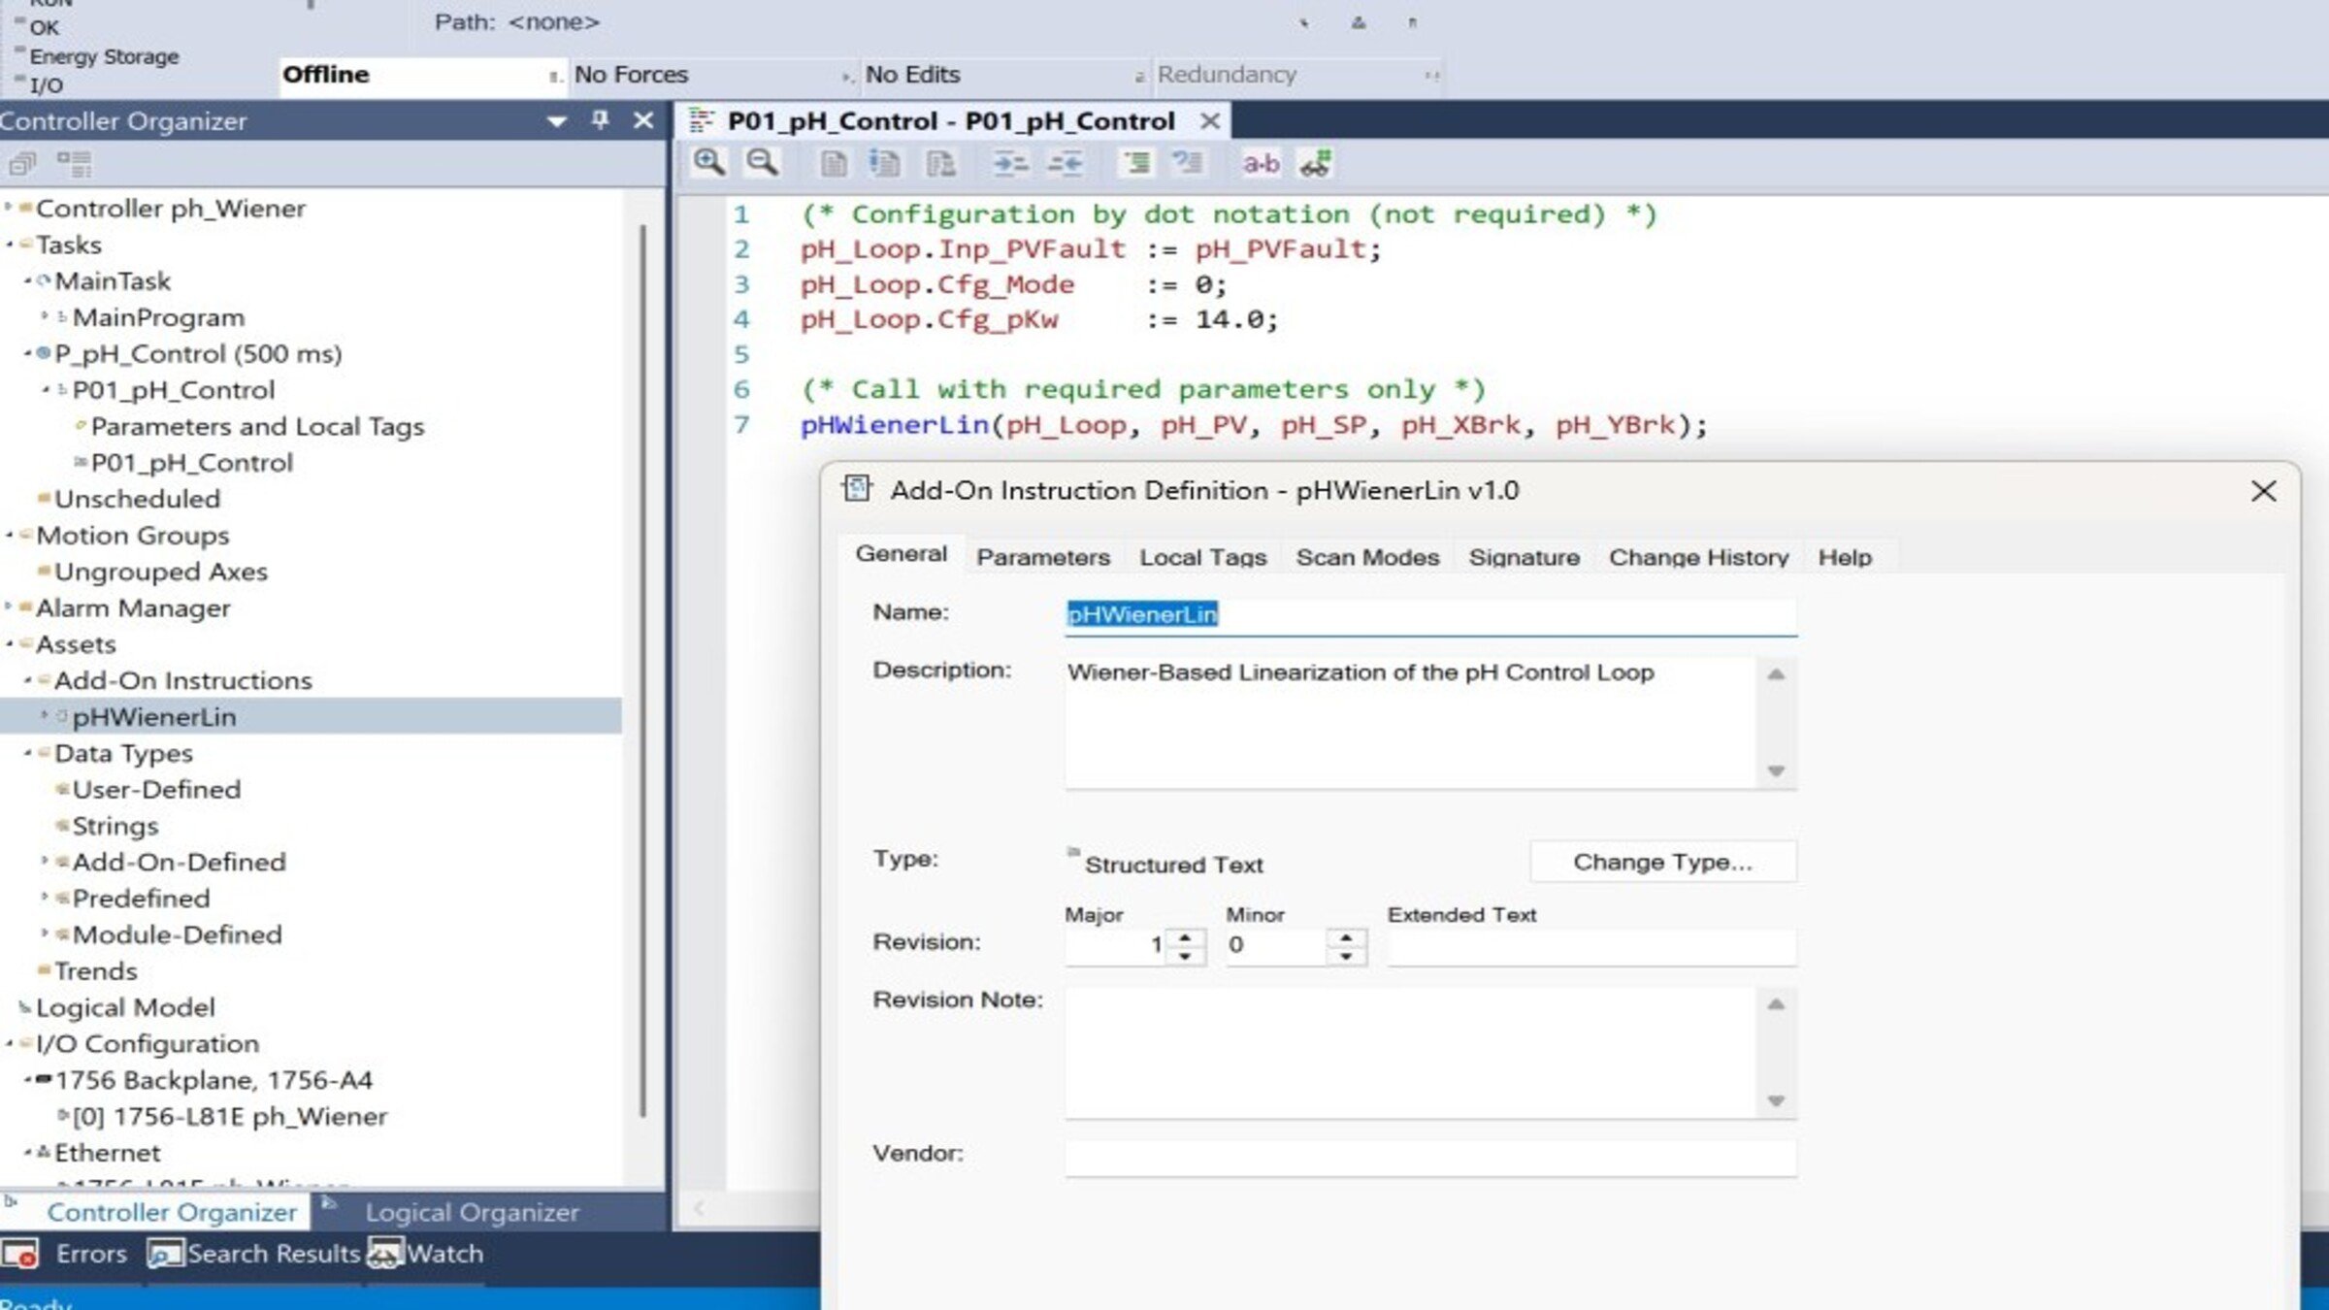Select the User-Defined data types item
The width and height of the screenshot is (2329, 1310).
click(x=156, y=789)
